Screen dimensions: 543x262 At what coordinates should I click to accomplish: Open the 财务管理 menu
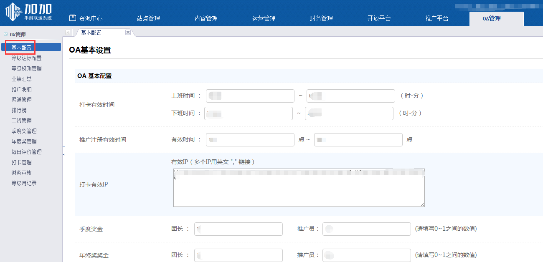pos(321,18)
